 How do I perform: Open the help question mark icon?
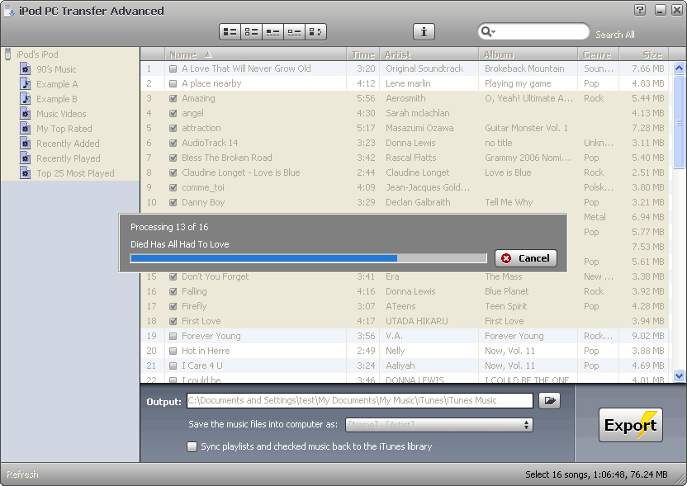[640, 10]
